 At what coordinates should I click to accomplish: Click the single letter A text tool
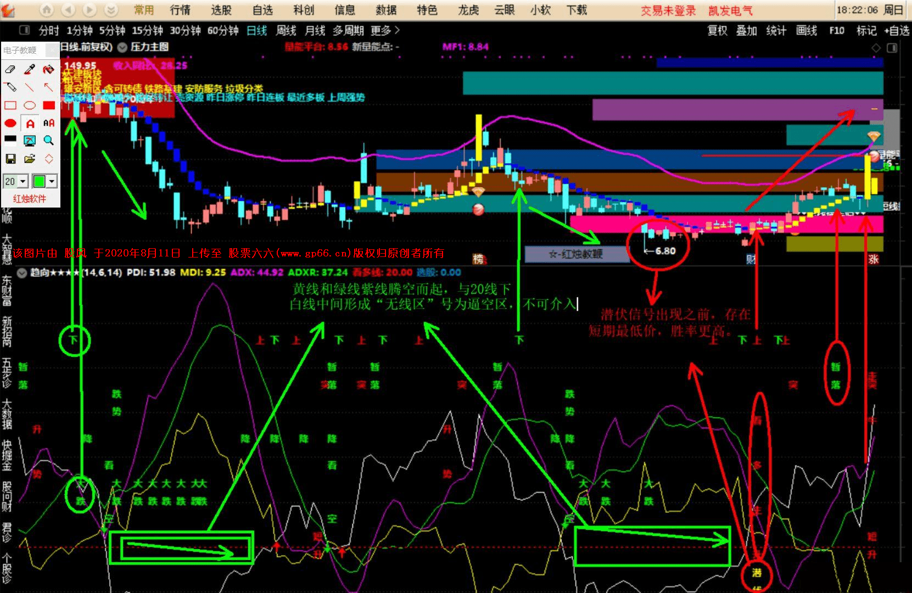click(30, 124)
